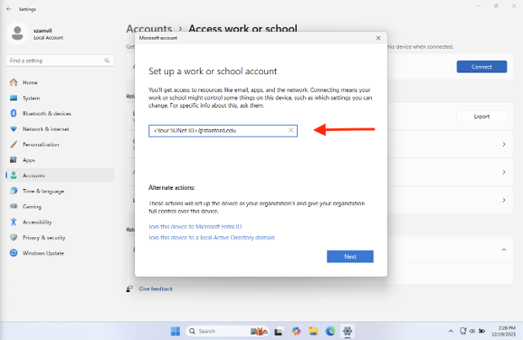The image size is (523, 340).
Task: Click the volume tray icon
Action: (472, 331)
